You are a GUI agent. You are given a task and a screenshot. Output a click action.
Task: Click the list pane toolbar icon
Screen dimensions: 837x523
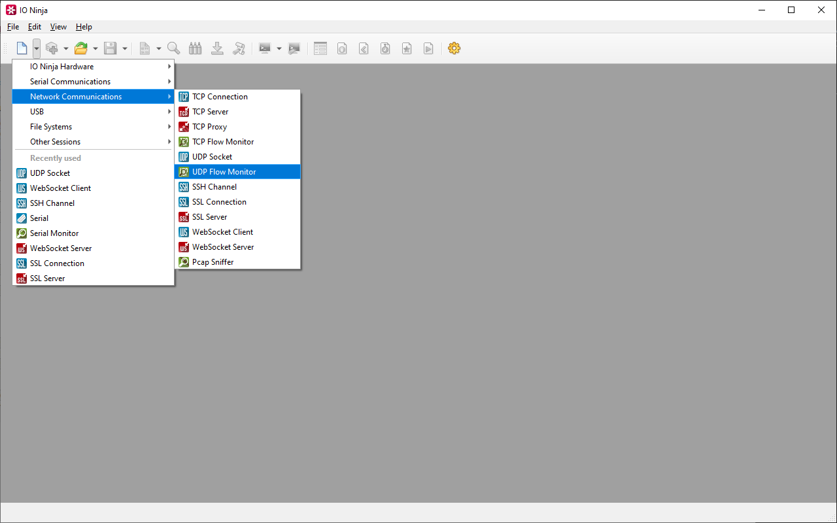pos(320,48)
